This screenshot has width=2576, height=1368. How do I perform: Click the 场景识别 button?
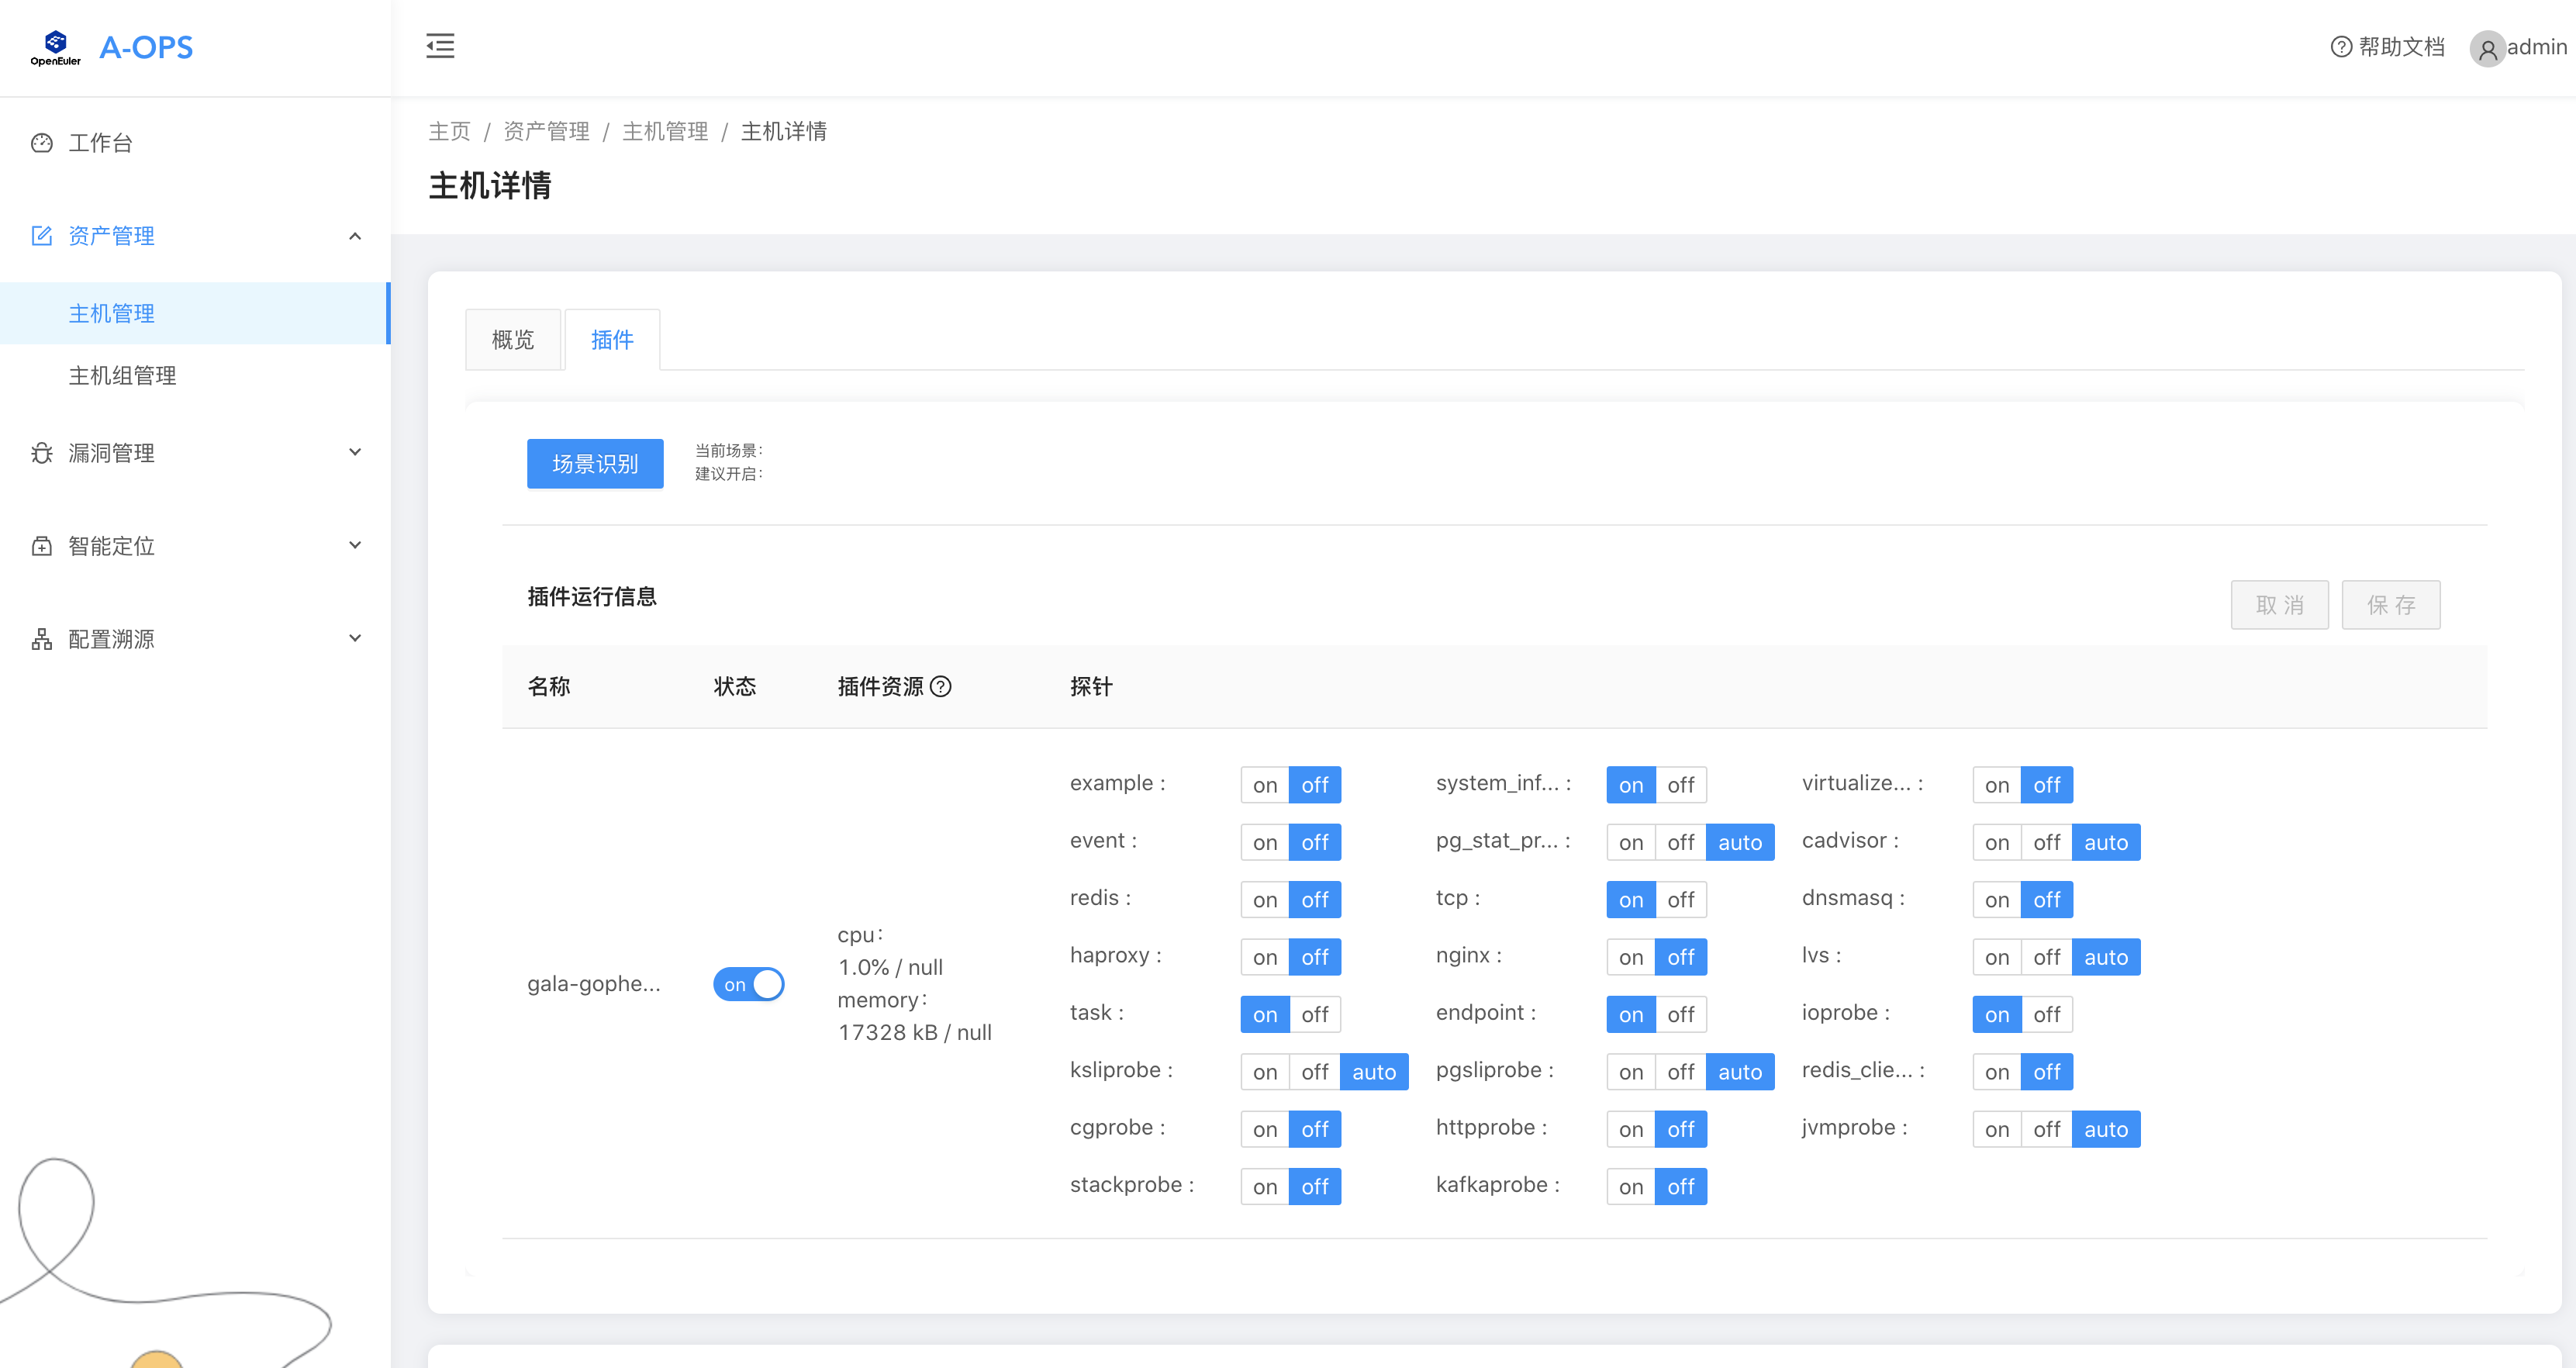(x=595, y=464)
